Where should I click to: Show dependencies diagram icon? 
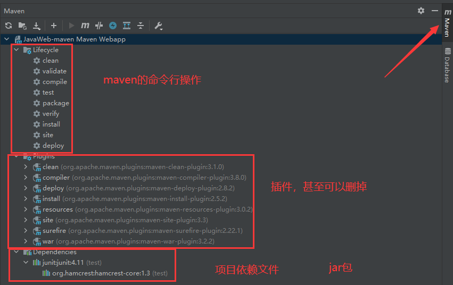(127, 26)
